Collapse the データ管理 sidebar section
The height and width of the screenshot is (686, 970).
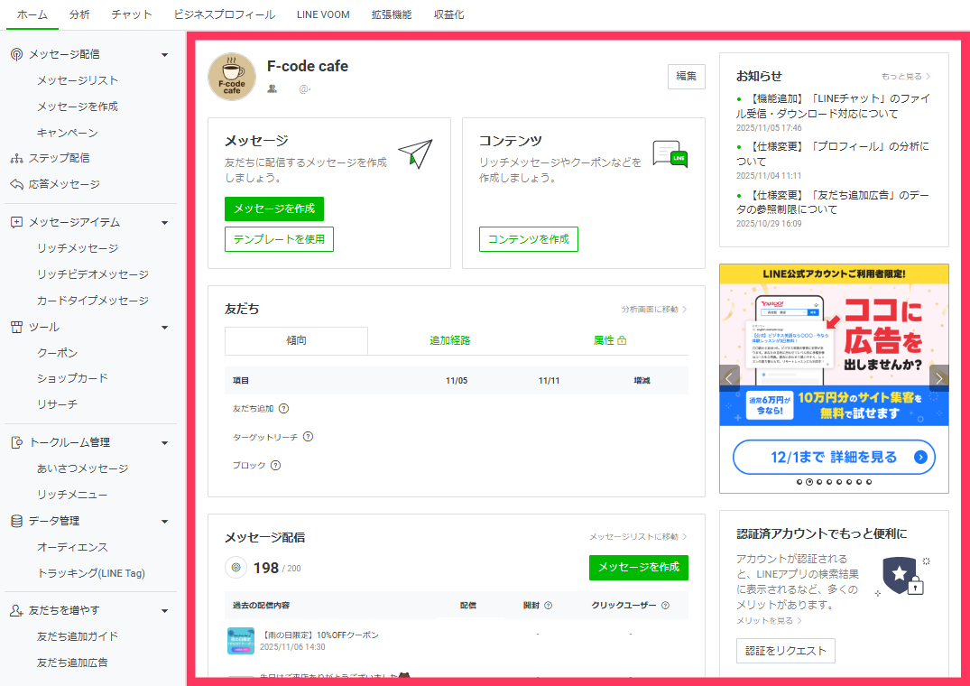click(x=164, y=522)
